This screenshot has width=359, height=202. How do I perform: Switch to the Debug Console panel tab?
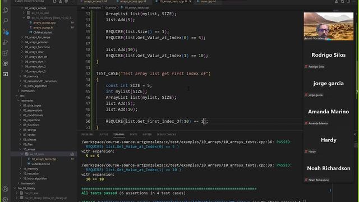pyautogui.click(x=167, y=135)
